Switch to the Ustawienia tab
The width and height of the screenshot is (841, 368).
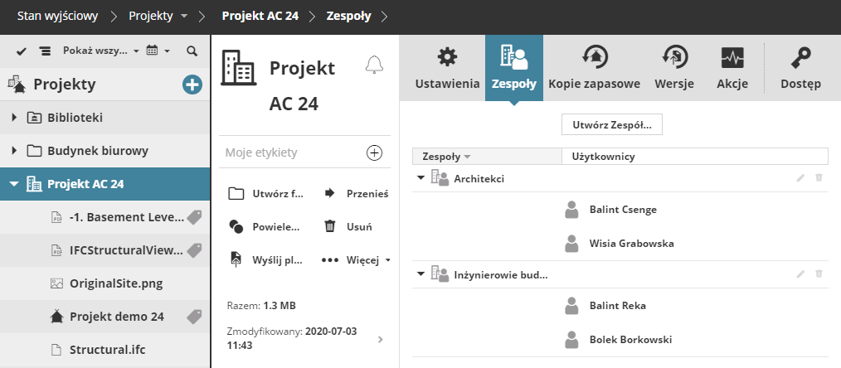pos(447,68)
